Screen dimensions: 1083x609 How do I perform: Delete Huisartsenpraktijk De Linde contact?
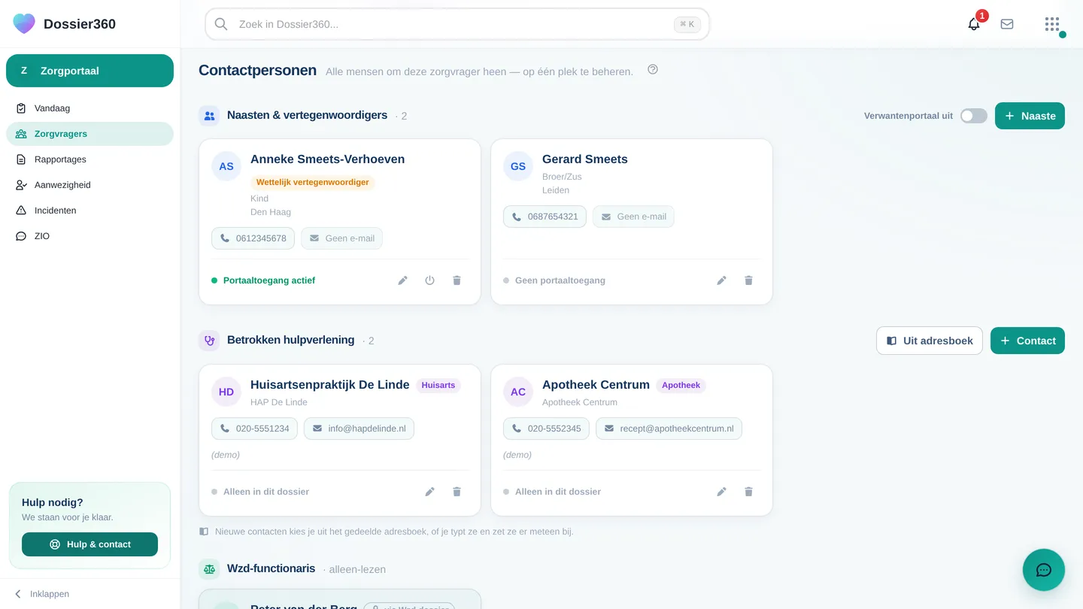pos(457,492)
